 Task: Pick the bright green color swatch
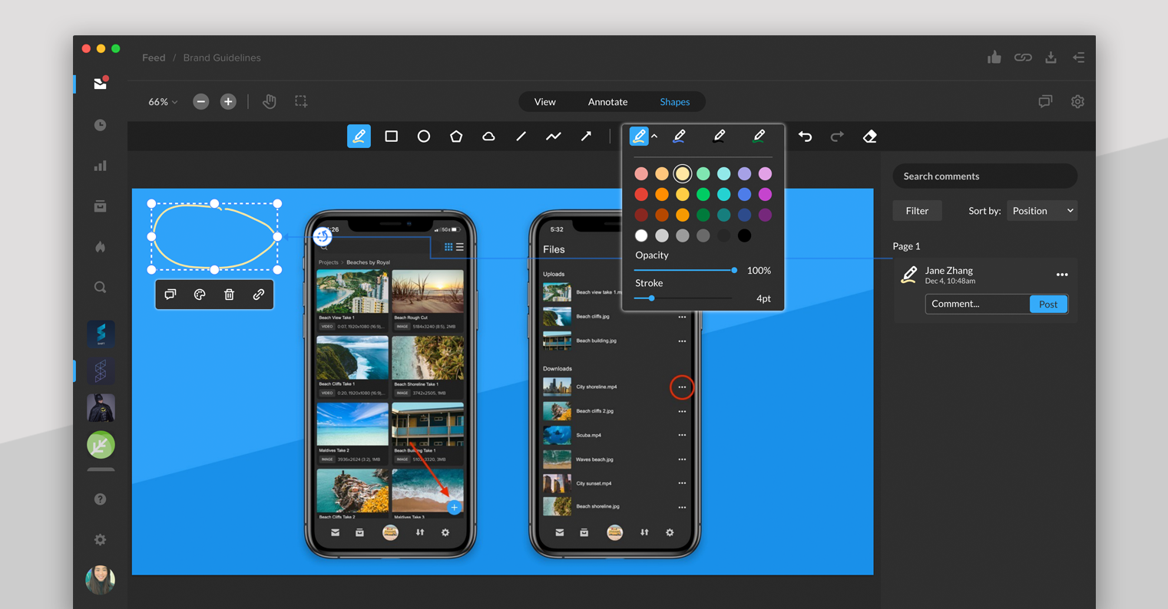click(703, 195)
